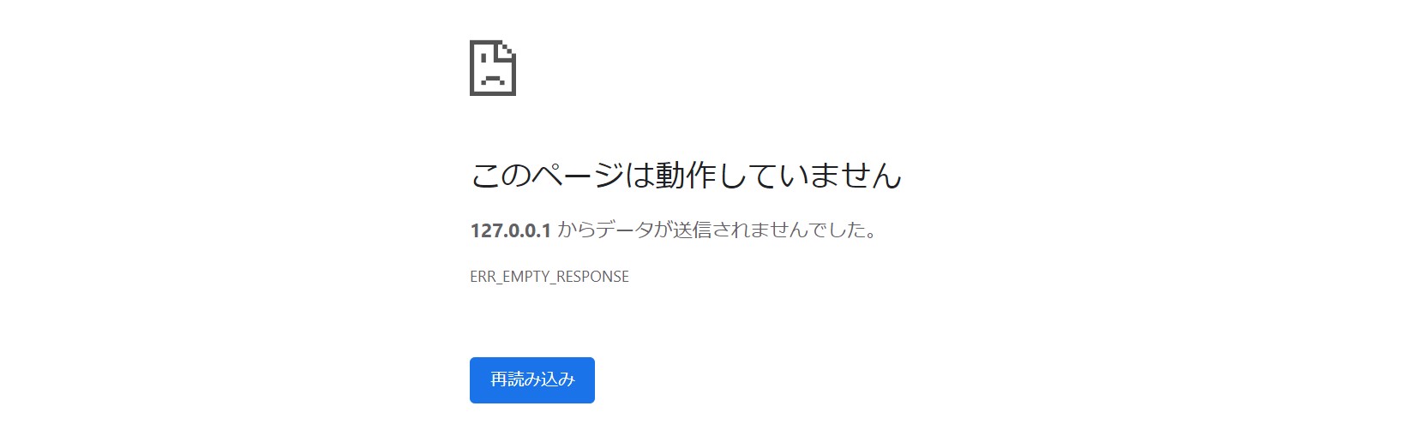Viewport: 1423px width, 442px height.
Task: Click the word ページ in the heading
Action: coord(579,176)
